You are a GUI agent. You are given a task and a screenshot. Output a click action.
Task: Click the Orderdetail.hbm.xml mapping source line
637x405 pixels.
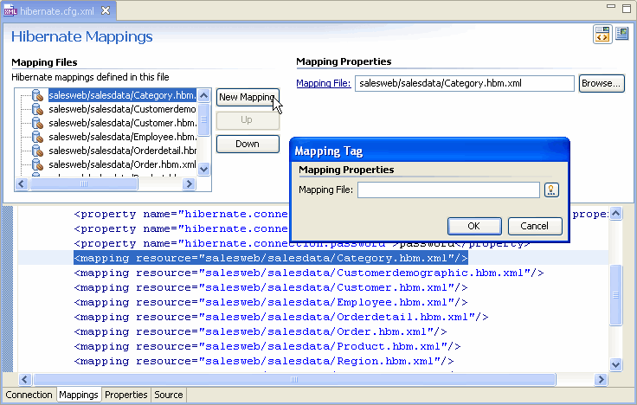(281, 317)
